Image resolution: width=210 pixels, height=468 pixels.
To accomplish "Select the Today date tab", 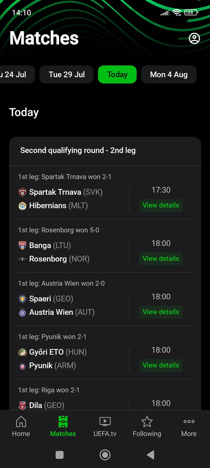I will tap(117, 74).
